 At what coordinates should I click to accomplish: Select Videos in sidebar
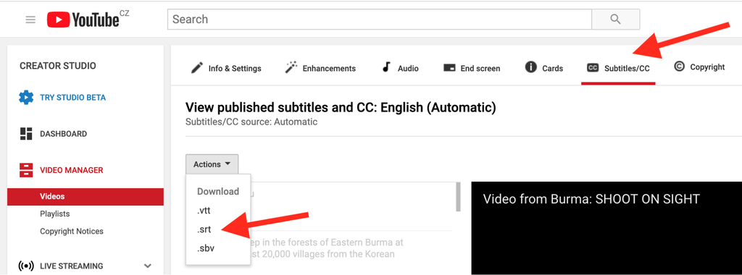point(86,197)
